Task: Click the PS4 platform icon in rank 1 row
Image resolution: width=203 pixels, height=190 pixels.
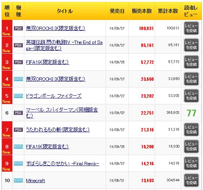Action: pos(18,28)
